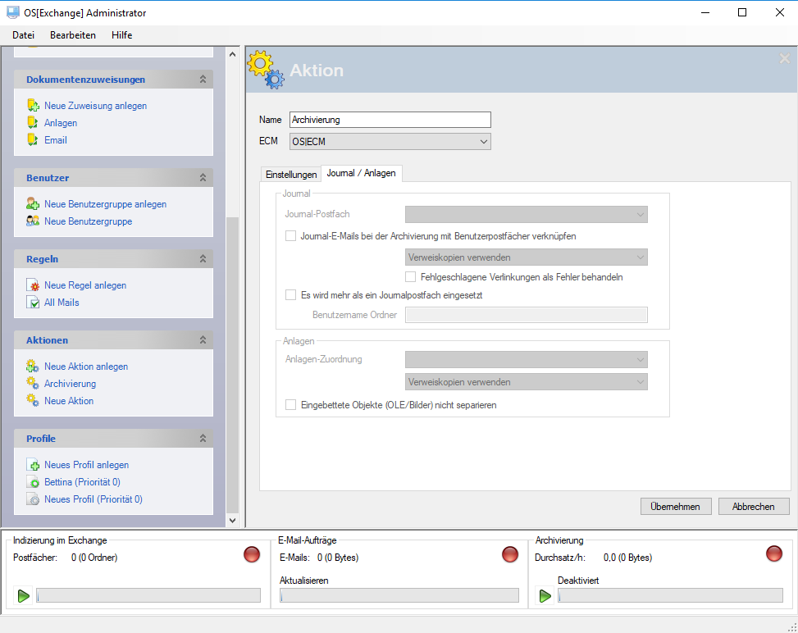The width and height of the screenshot is (798, 633).
Task: Click the Neue Aktion anlegen gear icon
Action: click(x=32, y=367)
